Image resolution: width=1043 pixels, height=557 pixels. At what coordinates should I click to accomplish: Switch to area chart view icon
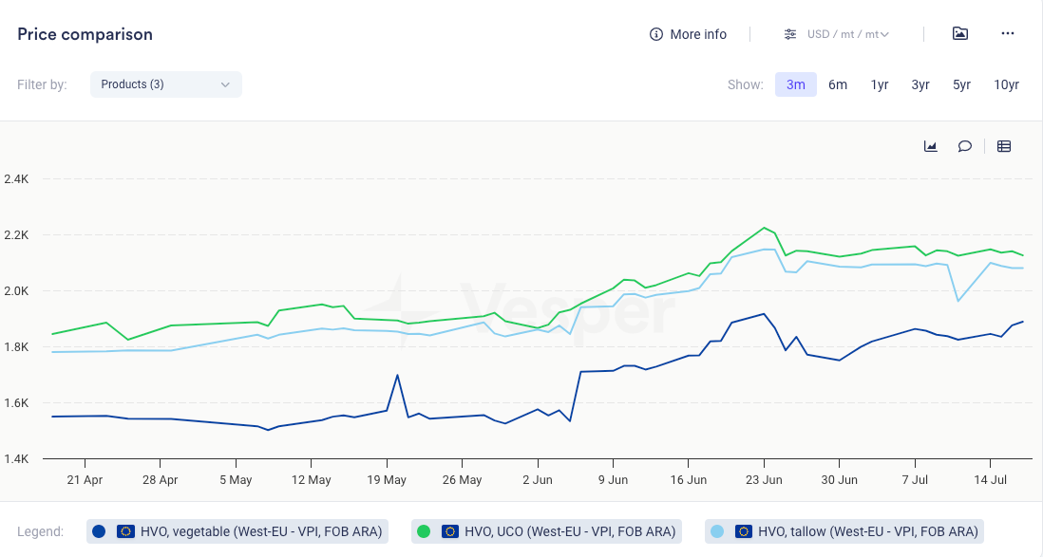tap(931, 146)
